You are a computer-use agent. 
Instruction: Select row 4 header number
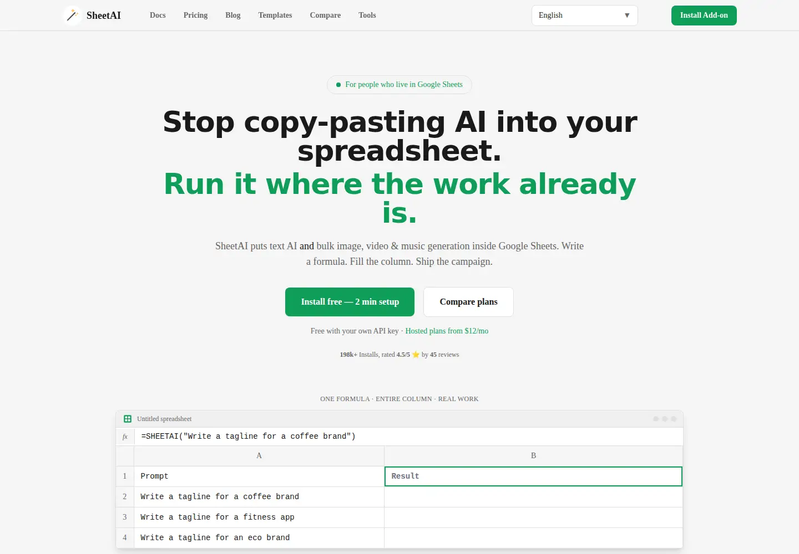(x=125, y=538)
